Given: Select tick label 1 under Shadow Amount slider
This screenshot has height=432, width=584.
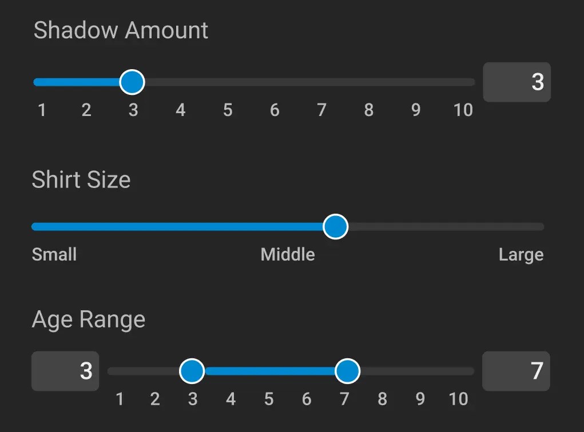Looking at the screenshot, I should [41, 110].
